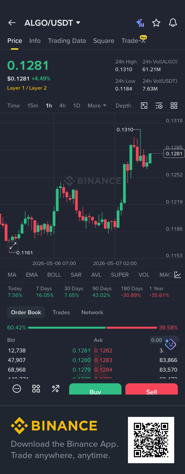Set a price alert with bell icon
This screenshot has width=185, height=474.
point(173,23)
